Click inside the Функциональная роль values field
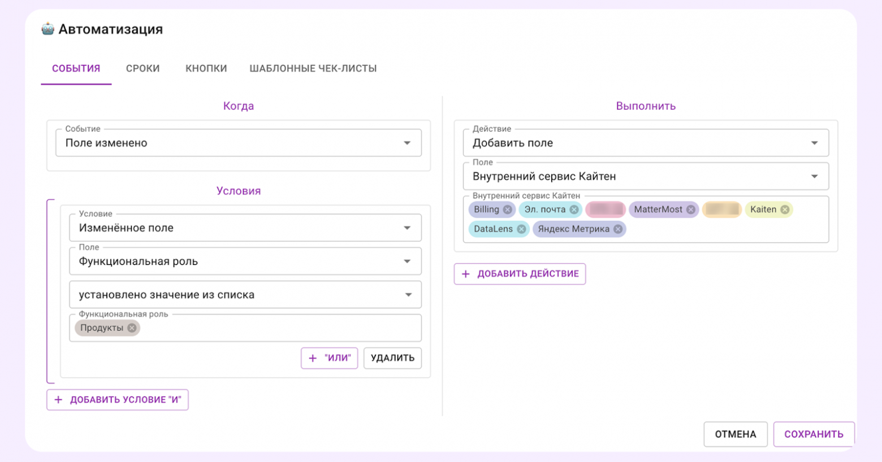Image resolution: width=882 pixels, height=462 pixels. pyautogui.click(x=277, y=328)
